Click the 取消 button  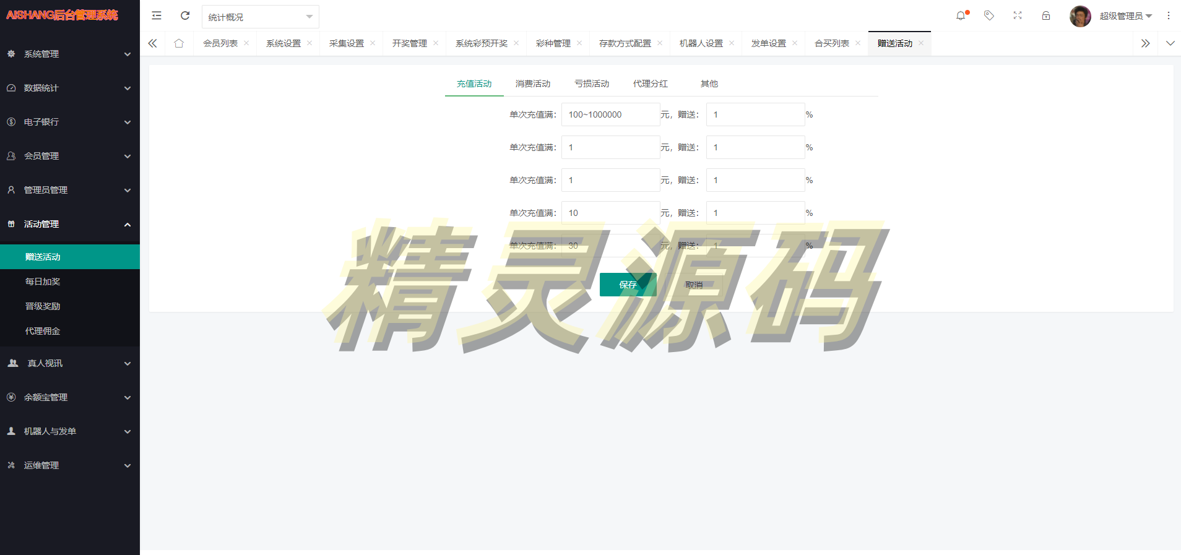pos(694,285)
